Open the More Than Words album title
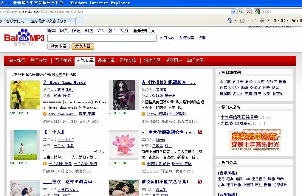The width and height of the screenshot is (302, 196). 64,82
